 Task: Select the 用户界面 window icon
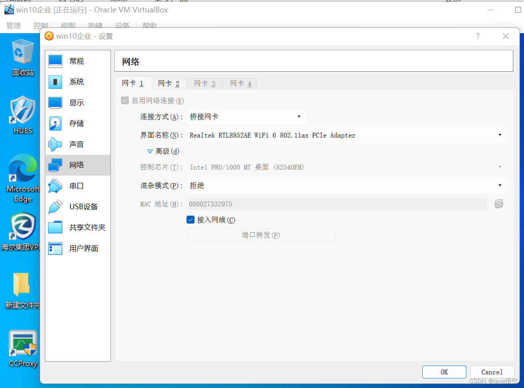pyautogui.click(x=55, y=248)
